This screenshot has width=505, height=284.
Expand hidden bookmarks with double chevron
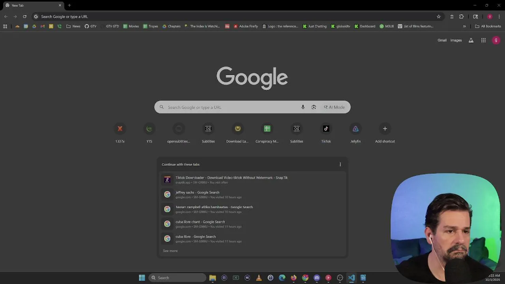(x=464, y=26)
